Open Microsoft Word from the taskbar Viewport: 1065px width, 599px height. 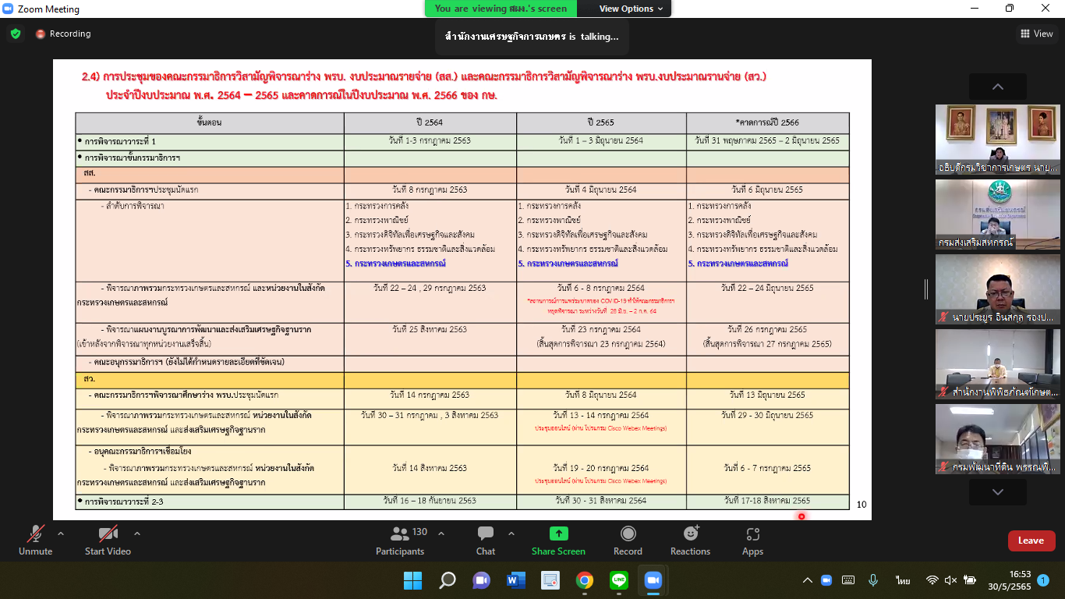[516, 580]
